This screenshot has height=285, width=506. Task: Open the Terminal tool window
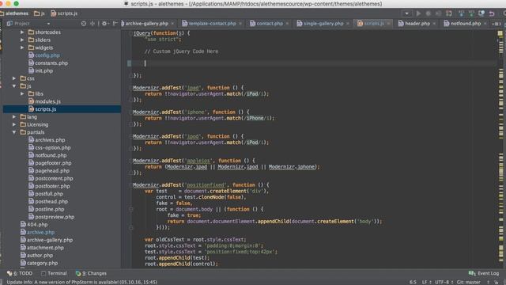pyautogui.click(x=54, y=273)
